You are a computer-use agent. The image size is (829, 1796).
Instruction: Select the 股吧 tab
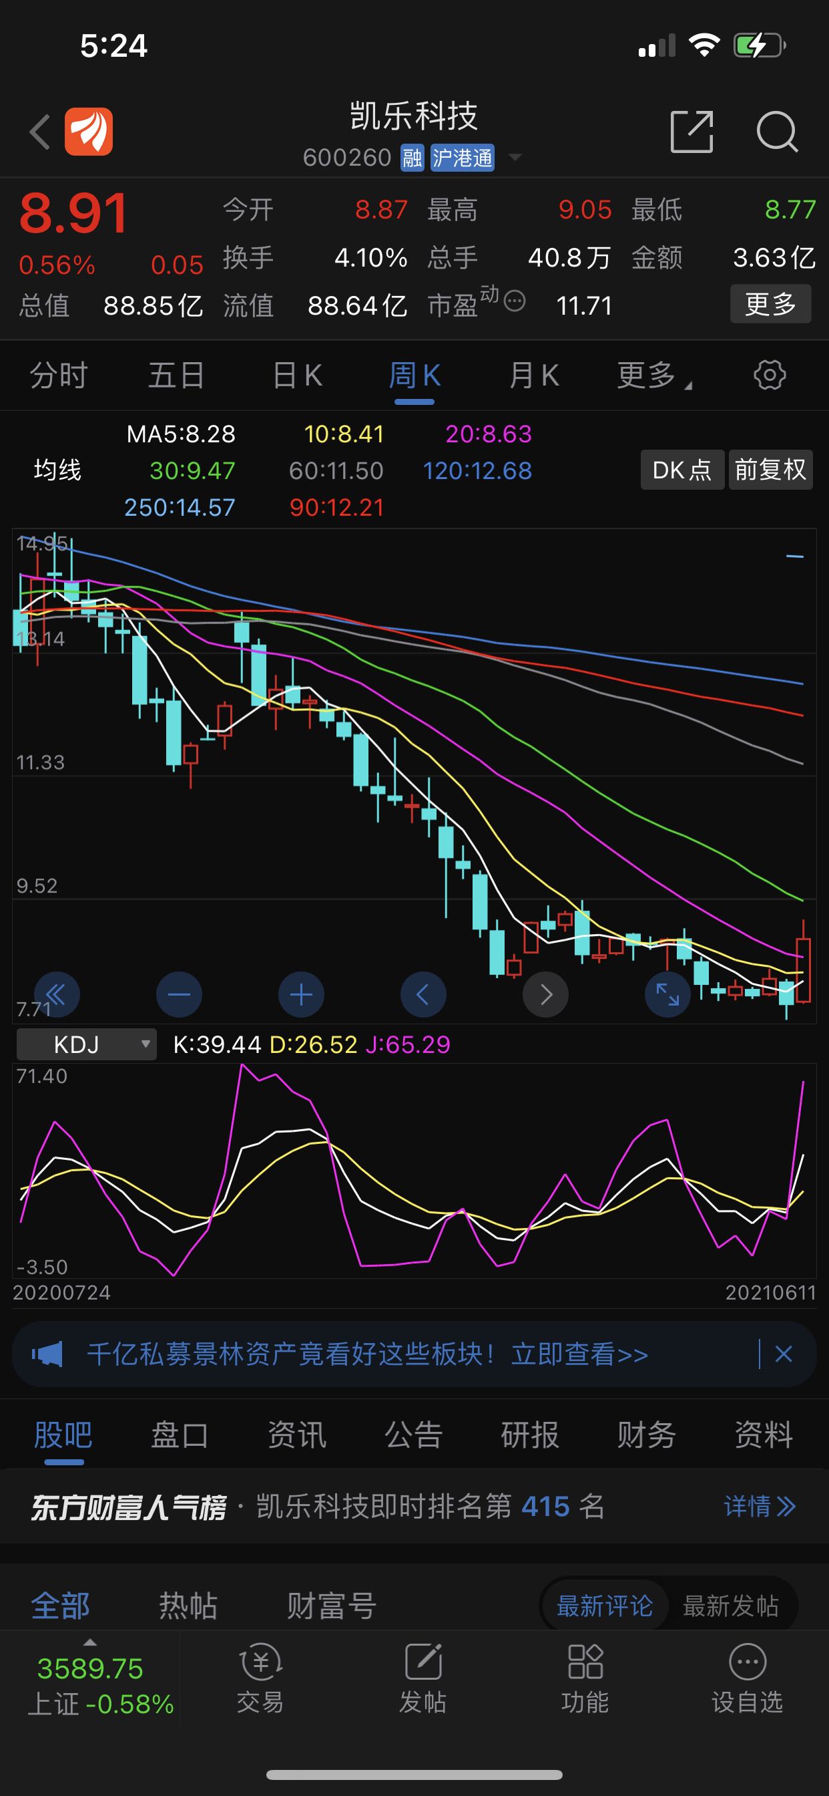pyautogui.click(x=63, y=1435)
